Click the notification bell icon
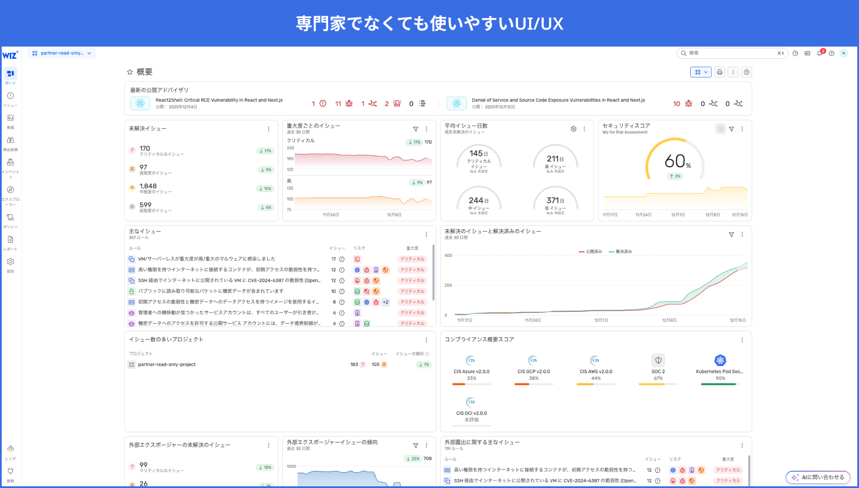The width and height of the screenshot is (859, 488). pyautogui.click(x=819, y=53)
